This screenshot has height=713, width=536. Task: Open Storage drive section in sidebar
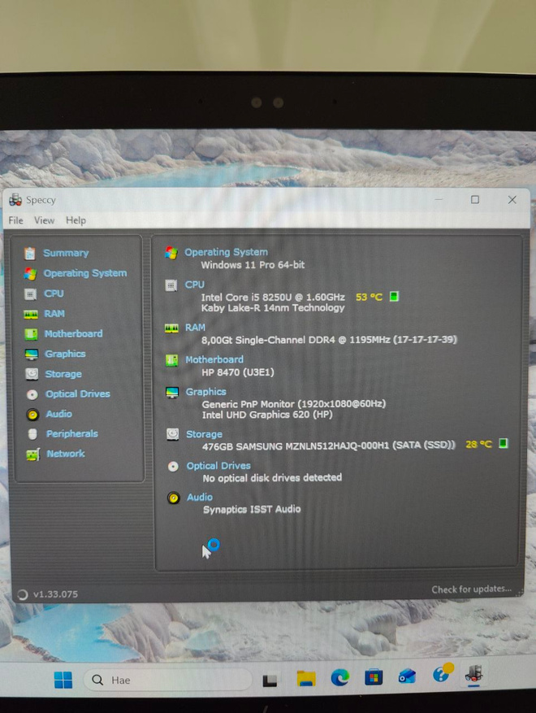coord(63,374)
